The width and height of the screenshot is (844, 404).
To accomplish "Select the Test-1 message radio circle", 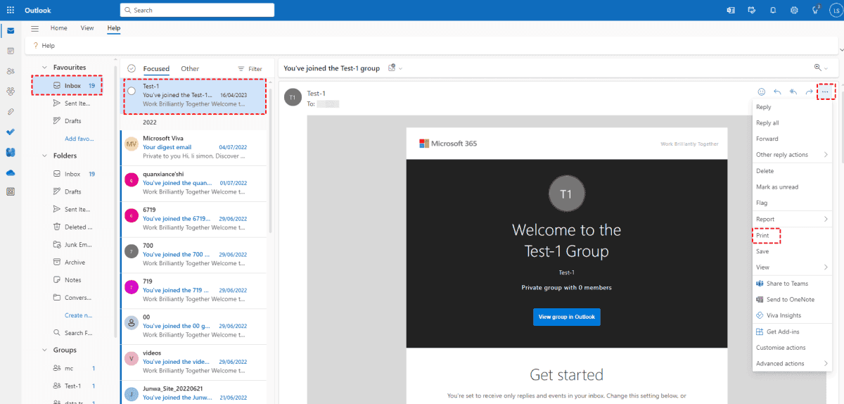I will pyautogui.click(x=132, y=91).
